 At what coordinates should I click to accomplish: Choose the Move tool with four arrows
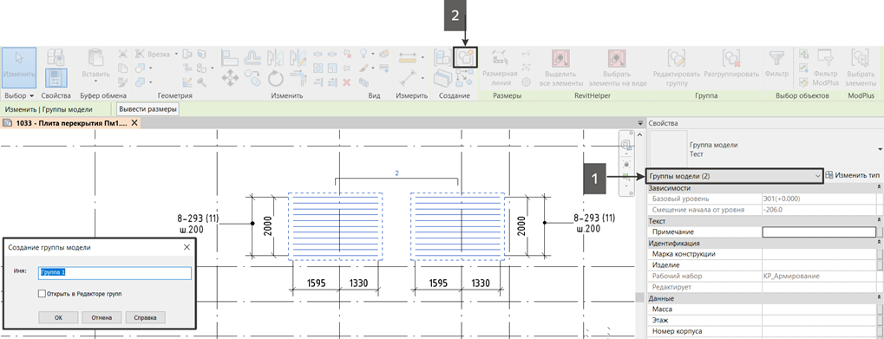click(x=229, y=79)
